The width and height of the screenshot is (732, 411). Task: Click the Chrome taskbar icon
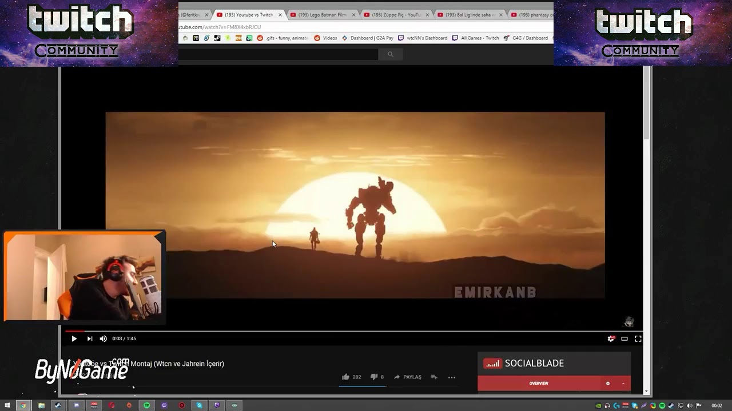23,405
